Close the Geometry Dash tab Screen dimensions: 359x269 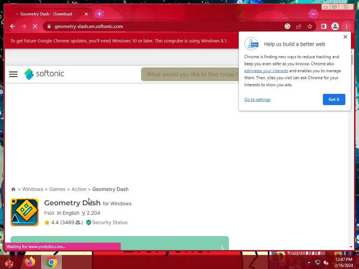tap(86, 14)
